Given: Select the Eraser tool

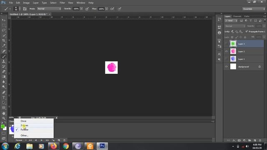Looking at the screenshot, I should (x=4, y=72).
